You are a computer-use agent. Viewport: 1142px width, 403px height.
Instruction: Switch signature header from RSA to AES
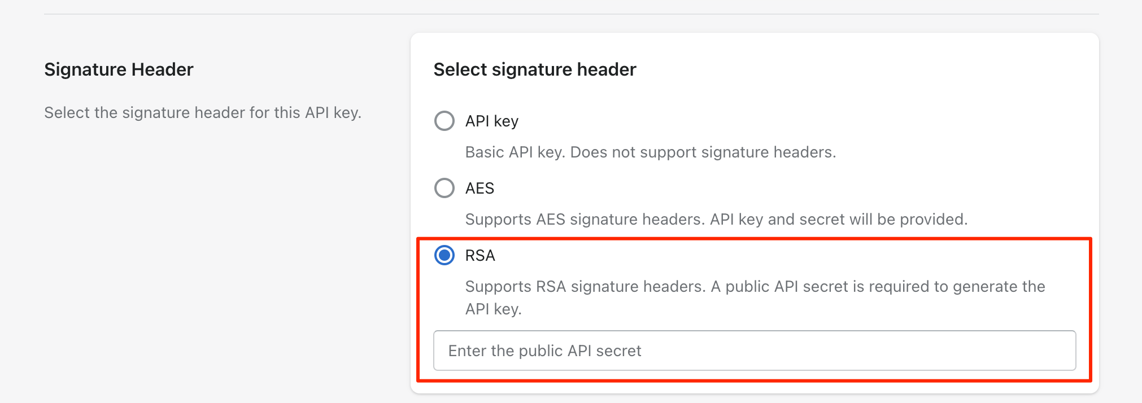tap(444, 187)
